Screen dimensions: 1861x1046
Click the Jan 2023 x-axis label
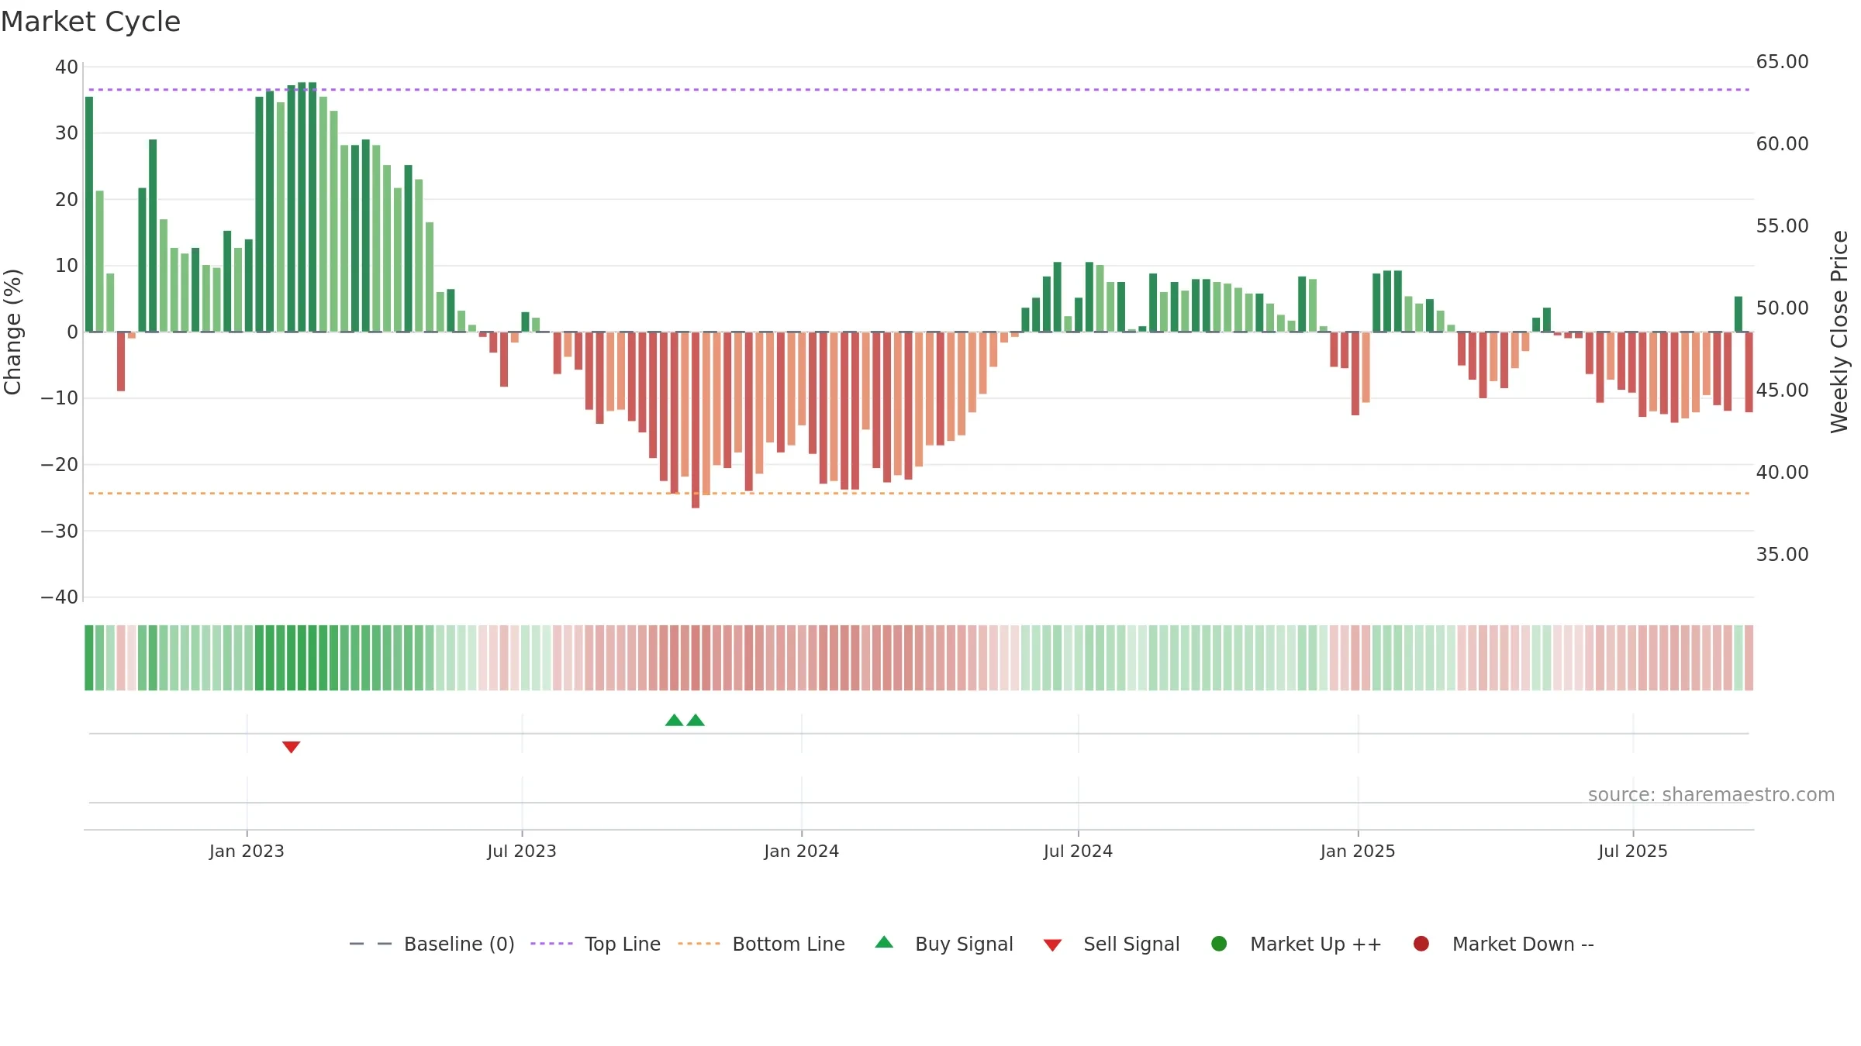247,852
